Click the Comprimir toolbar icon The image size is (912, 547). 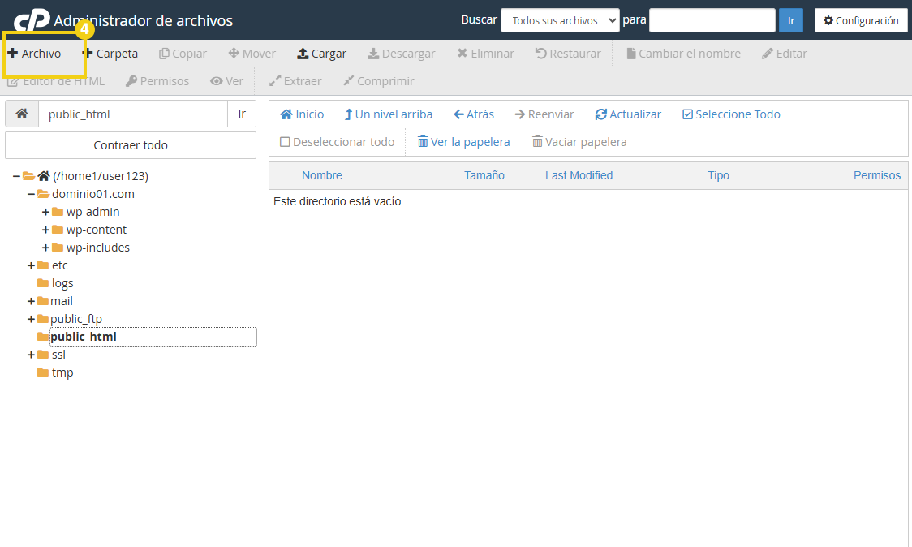coord(348,81)
